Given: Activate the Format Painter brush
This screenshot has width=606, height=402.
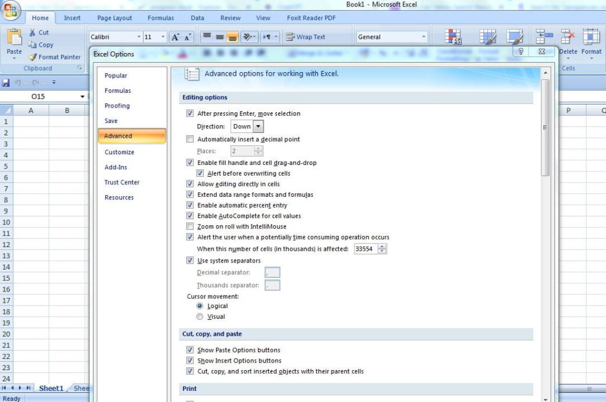Looking at the screenshot, I should (x=33, y=57).
